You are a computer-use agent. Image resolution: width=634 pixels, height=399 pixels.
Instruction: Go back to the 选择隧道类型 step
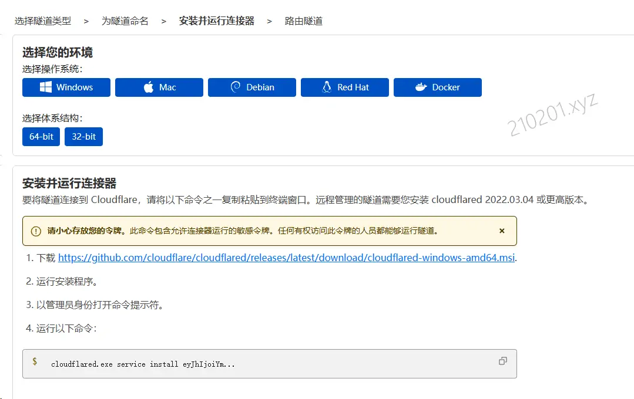point(43,20)
